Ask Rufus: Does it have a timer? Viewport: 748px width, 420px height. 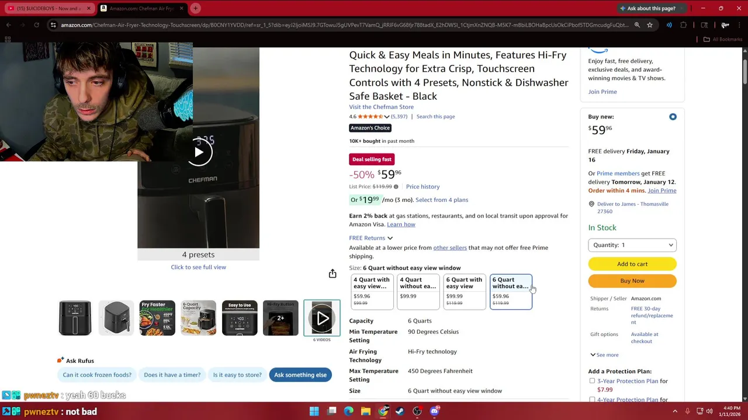pyautogui.click(x=172, y=375)
